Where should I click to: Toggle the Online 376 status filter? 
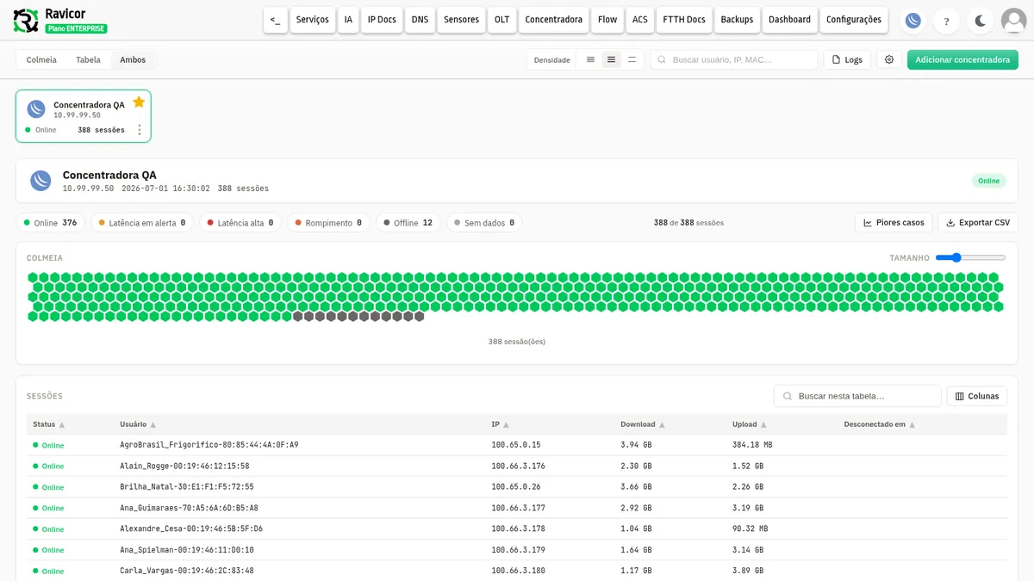(x=51, y=223)
